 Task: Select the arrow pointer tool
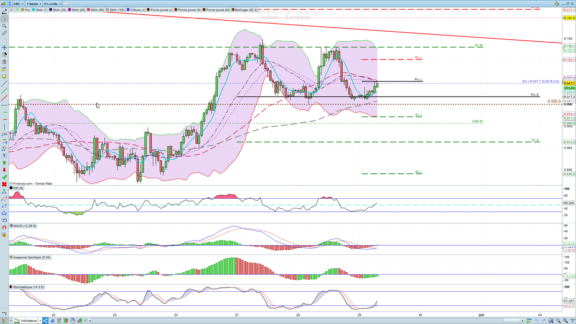(x=4, y=18)
